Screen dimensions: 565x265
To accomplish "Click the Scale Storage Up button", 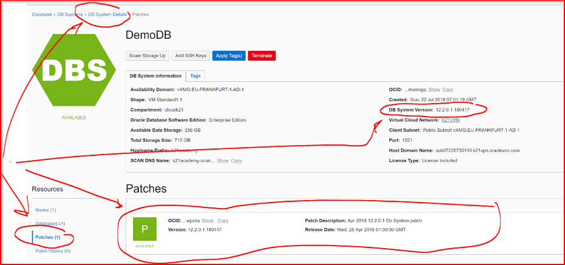I will tap(146, 56).
